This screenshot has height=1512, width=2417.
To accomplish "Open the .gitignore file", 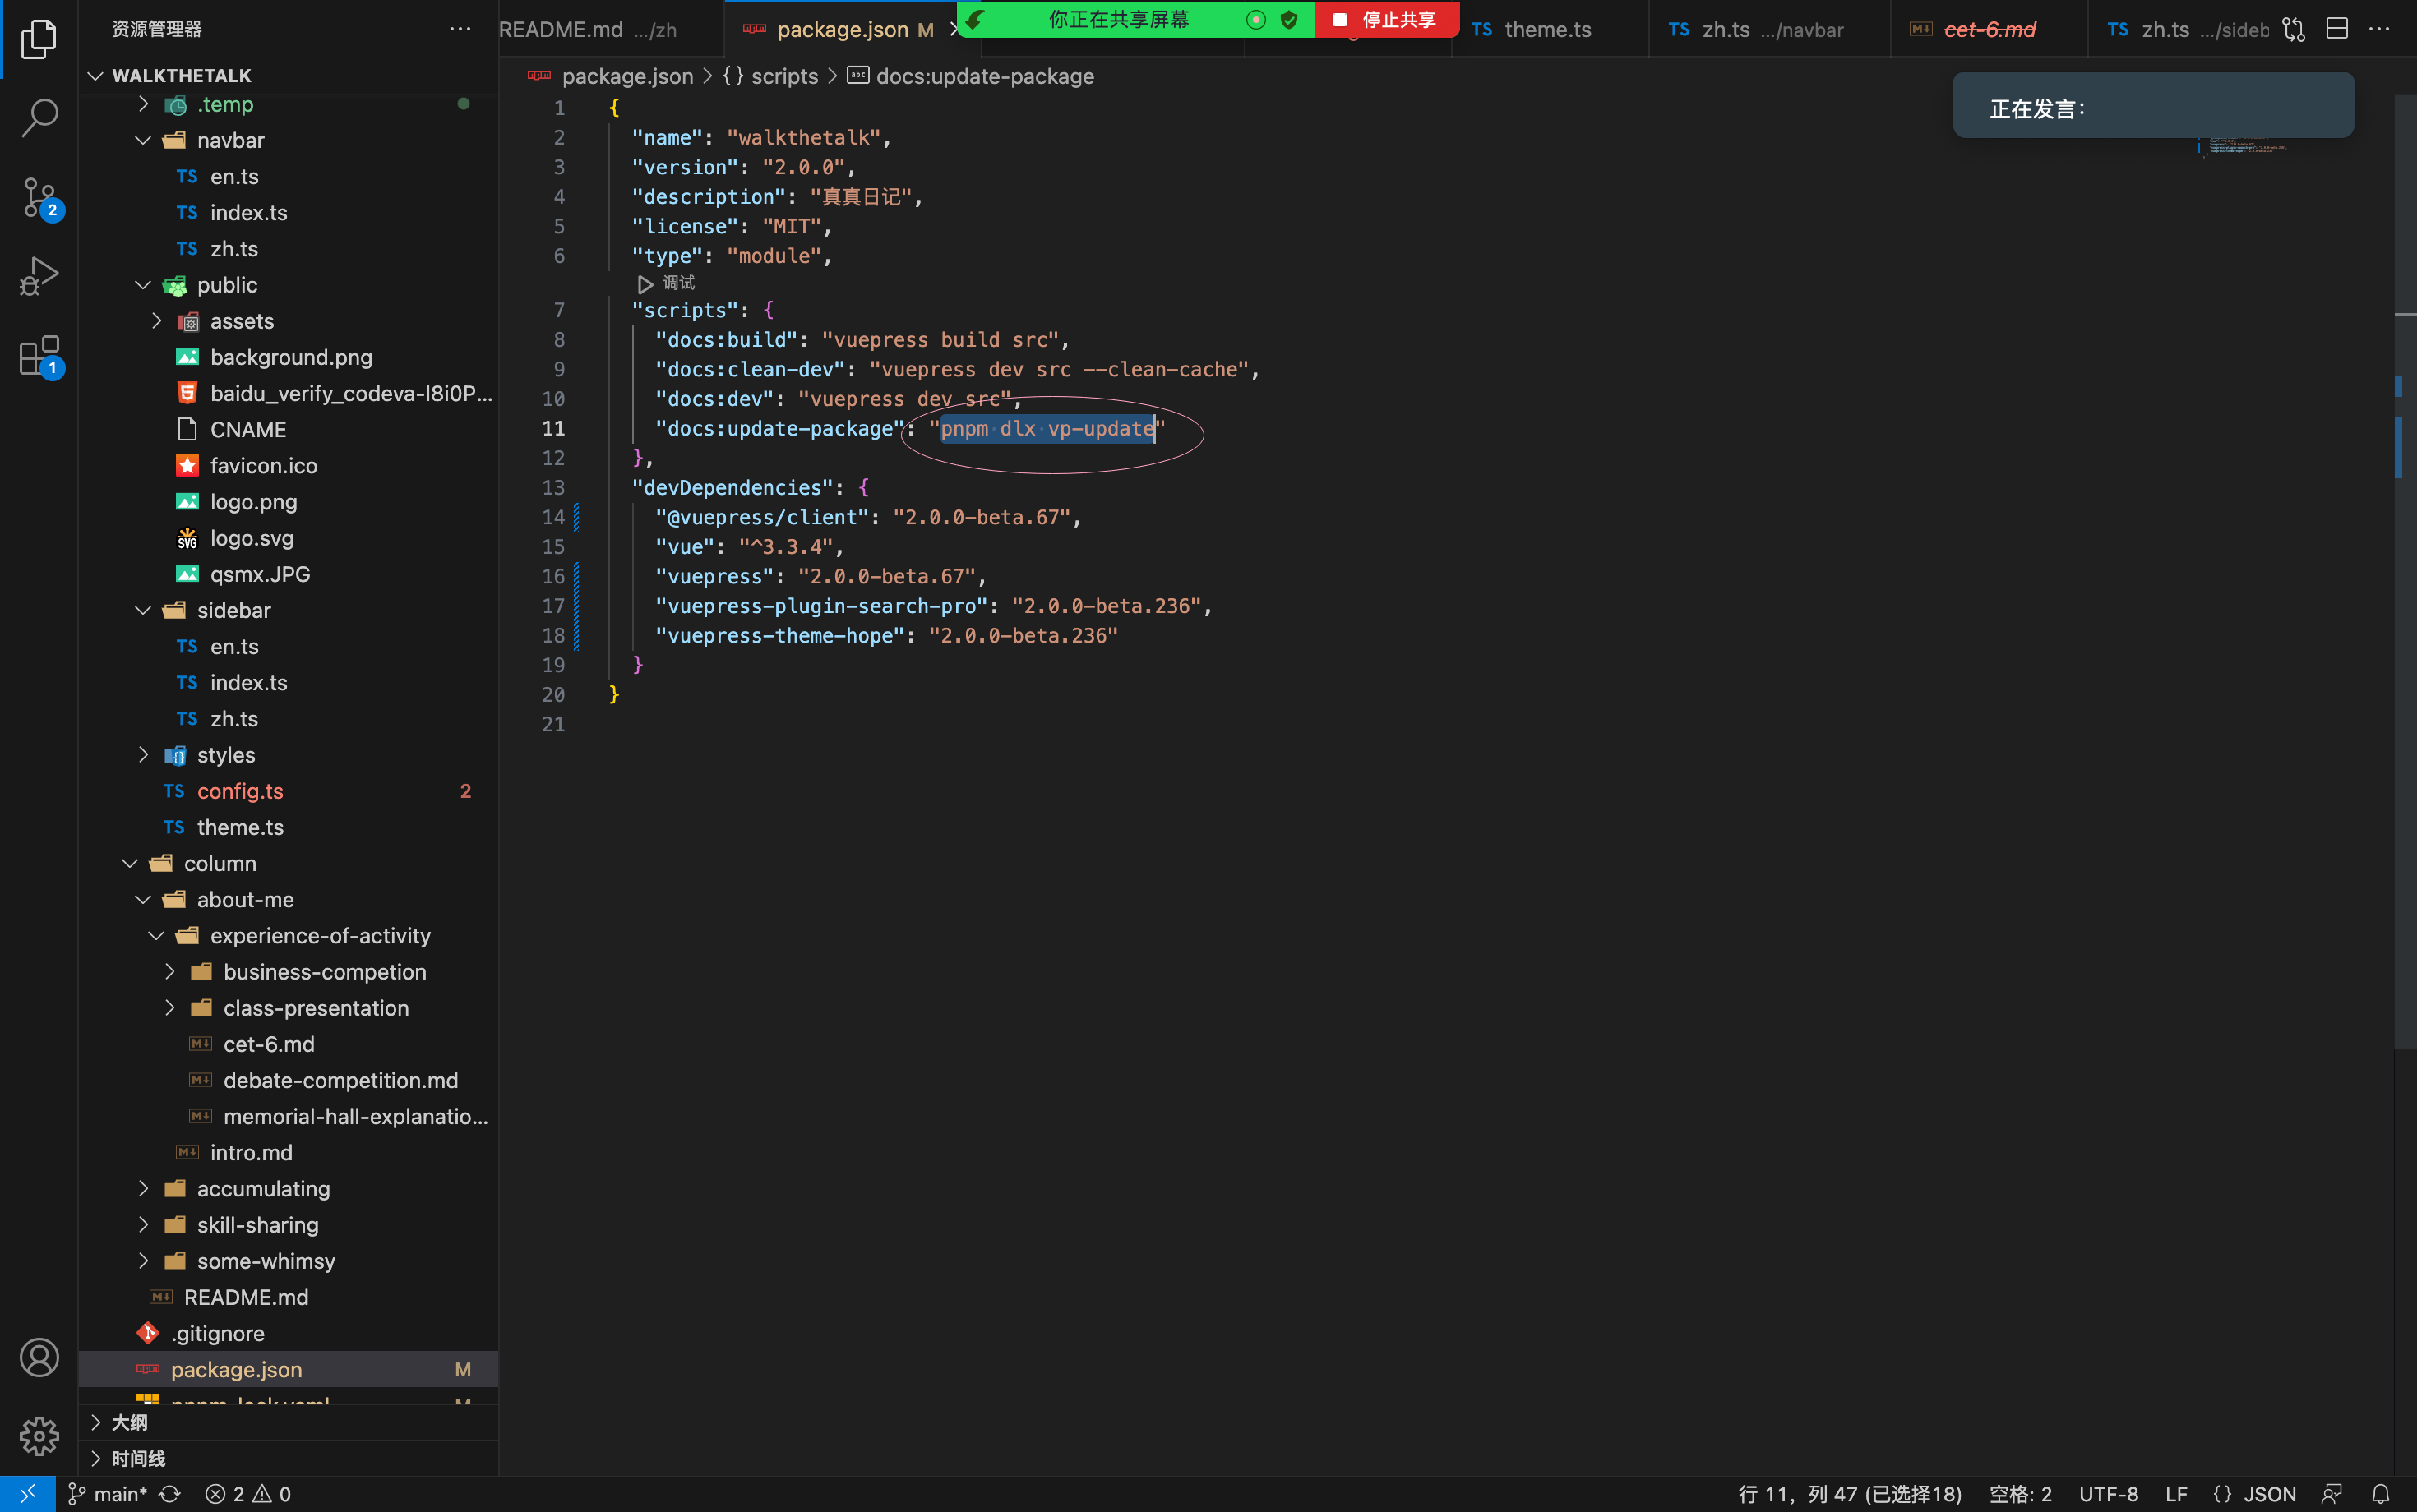I will (288, 1333).
